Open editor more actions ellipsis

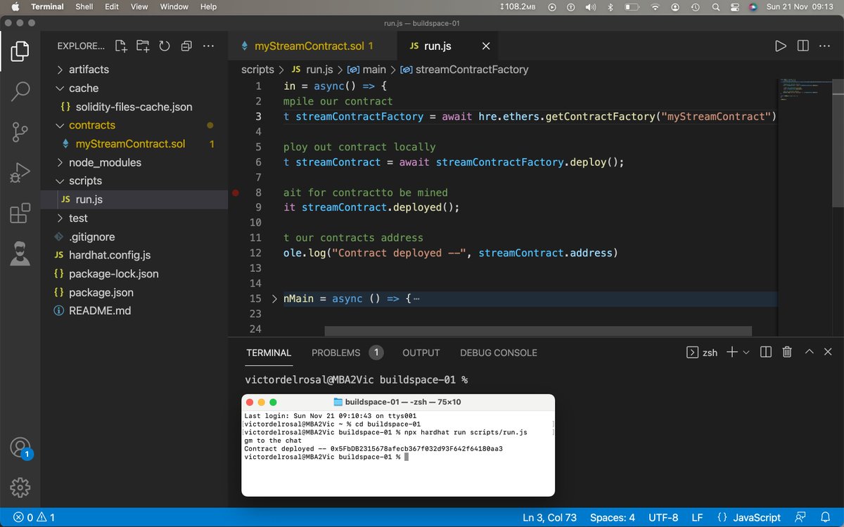[x=826, y=46]
